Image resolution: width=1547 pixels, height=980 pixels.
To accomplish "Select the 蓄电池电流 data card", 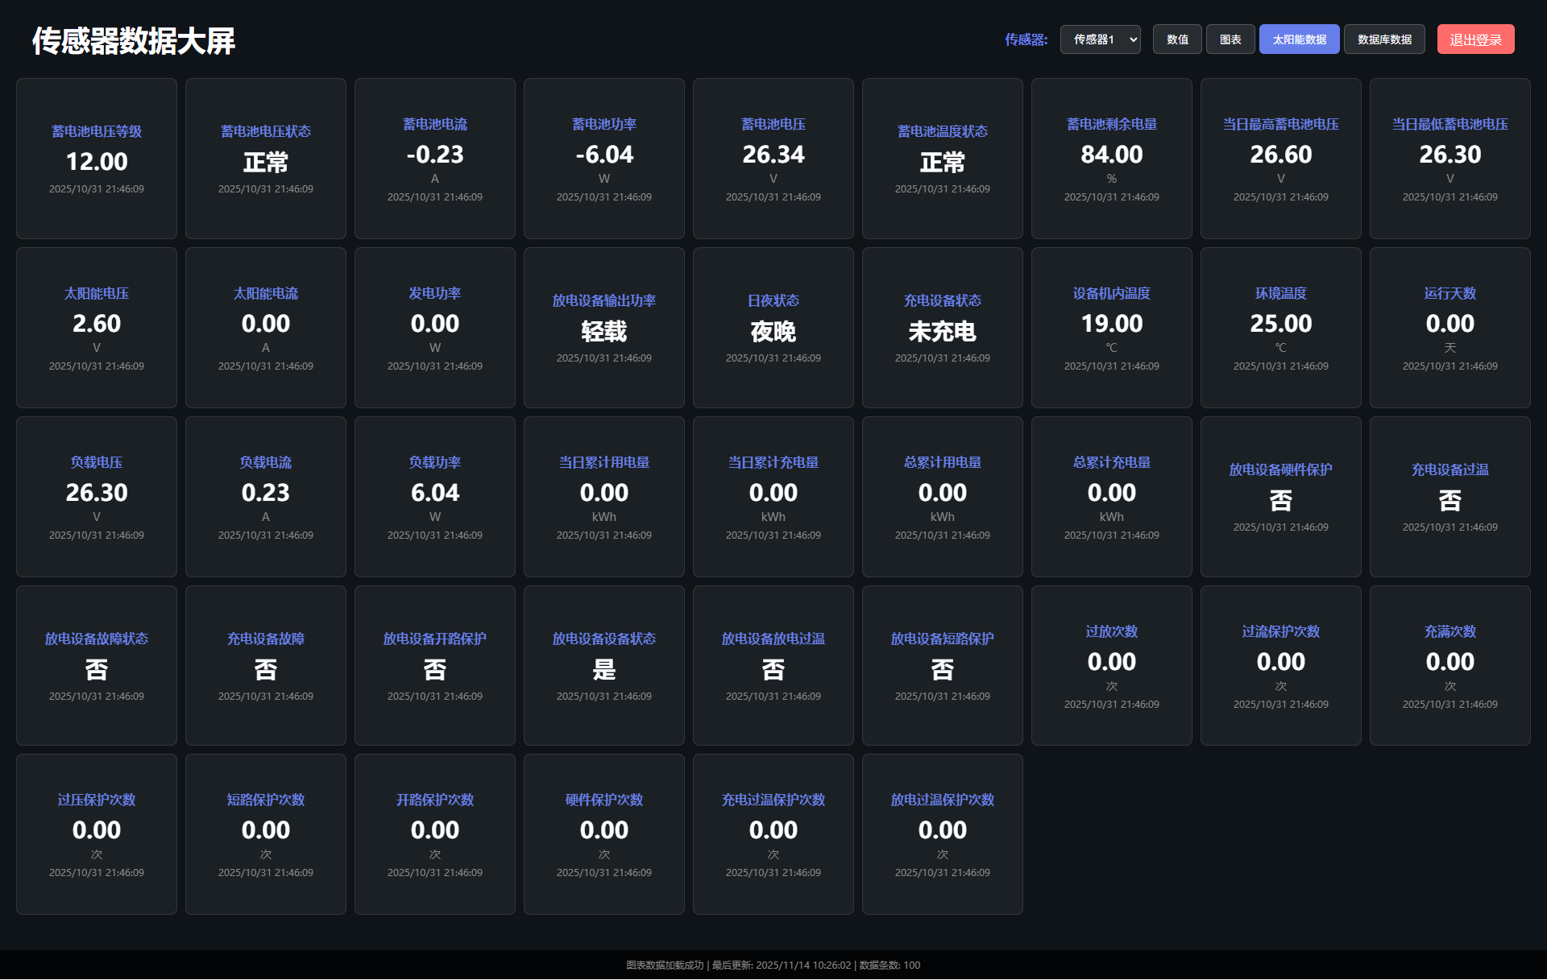I will coord(435,159).
